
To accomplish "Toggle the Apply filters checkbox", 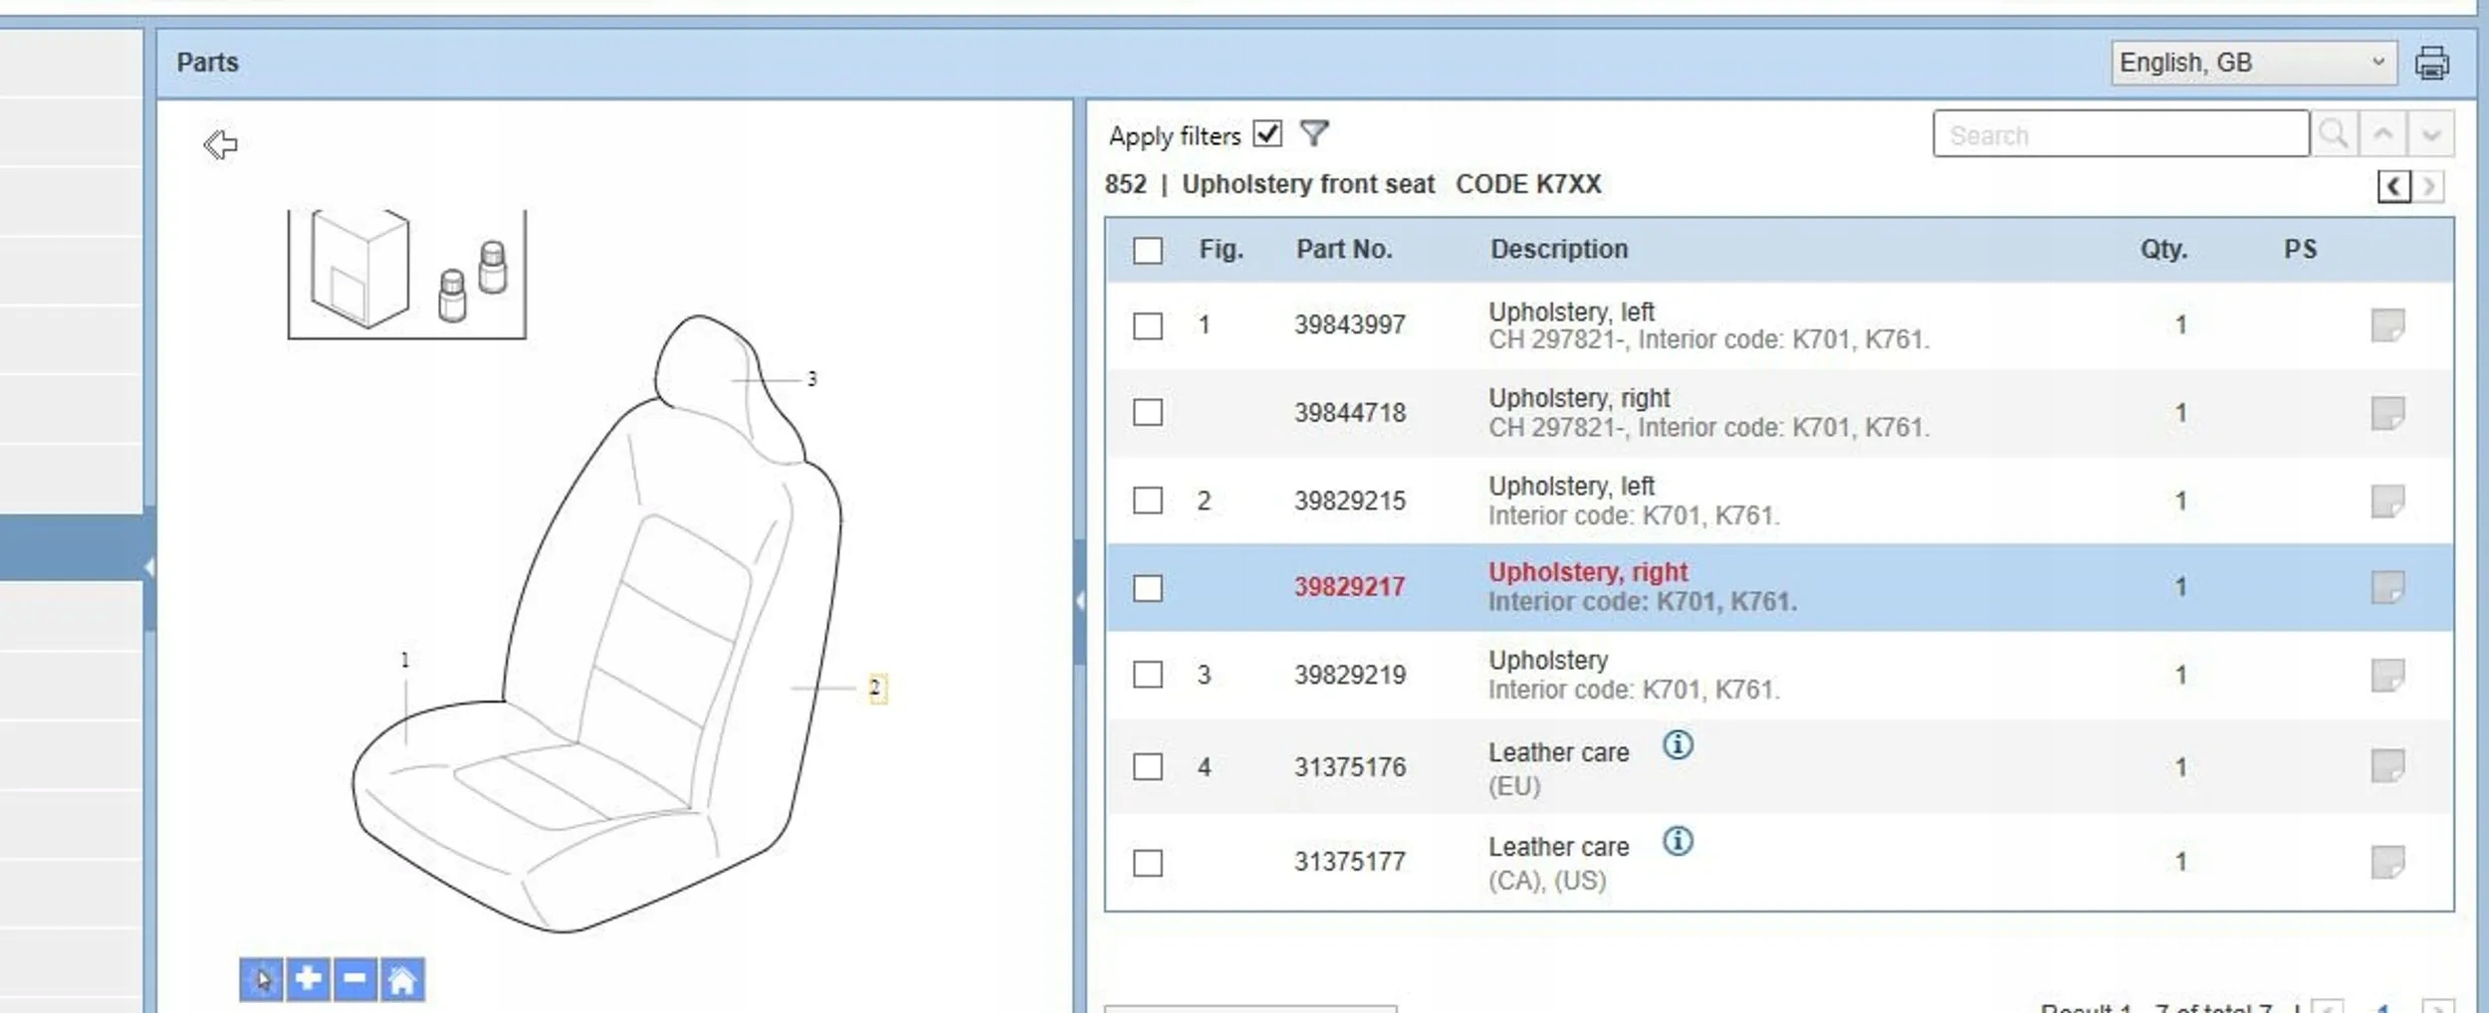I will tap(1267, 133).
